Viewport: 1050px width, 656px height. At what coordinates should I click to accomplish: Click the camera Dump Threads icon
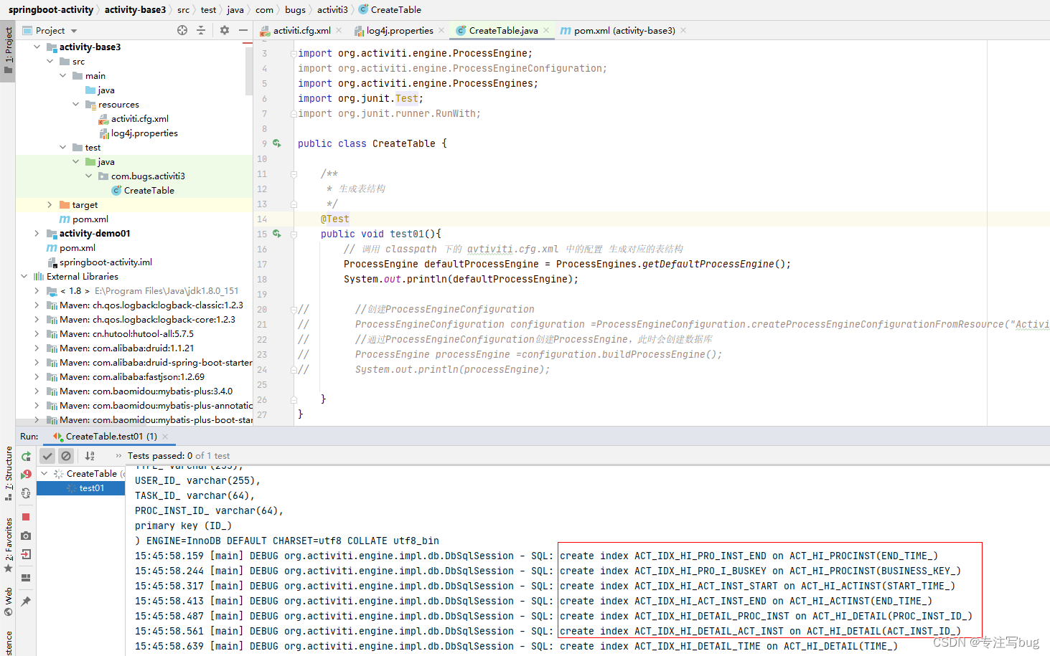pyautogui.click(x=26, y=536)
